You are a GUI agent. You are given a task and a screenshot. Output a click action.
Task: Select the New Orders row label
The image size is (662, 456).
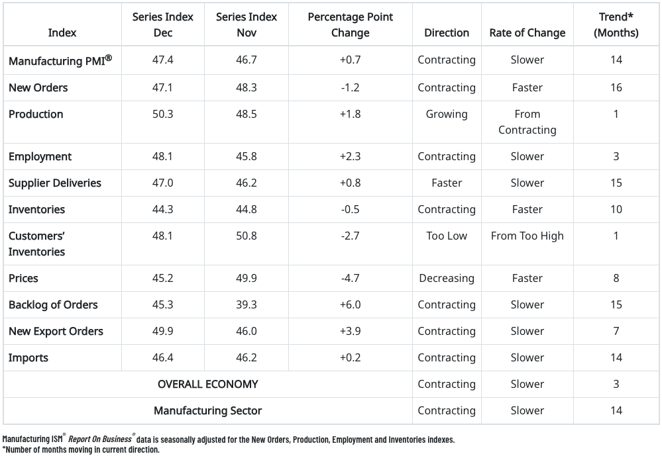[x=38, y=87]
